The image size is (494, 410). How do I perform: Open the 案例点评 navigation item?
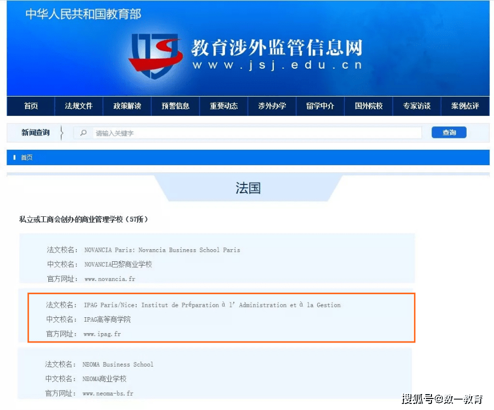point(465,106)
